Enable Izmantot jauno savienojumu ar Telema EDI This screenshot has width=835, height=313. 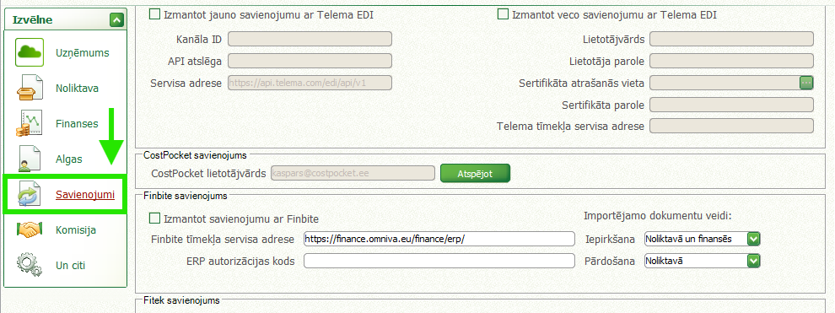point(154,14)
